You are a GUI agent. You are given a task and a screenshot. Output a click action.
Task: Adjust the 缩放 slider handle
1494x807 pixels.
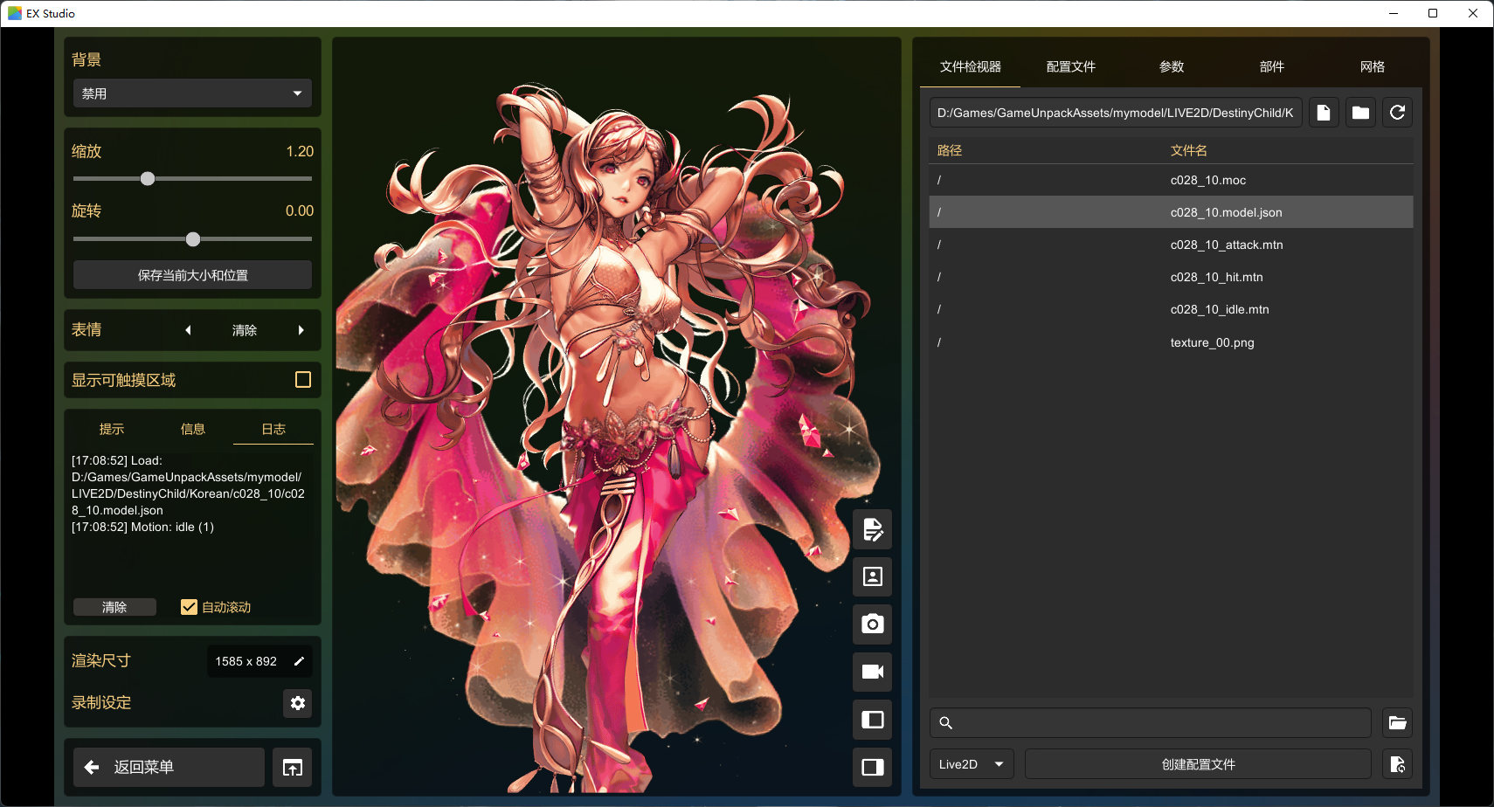click(148, 179)
